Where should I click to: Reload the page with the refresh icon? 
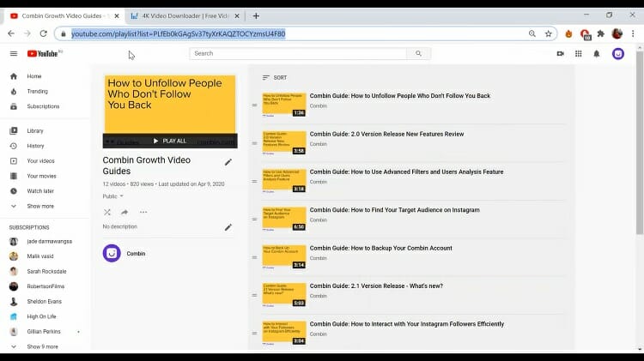tap(43, 33)
